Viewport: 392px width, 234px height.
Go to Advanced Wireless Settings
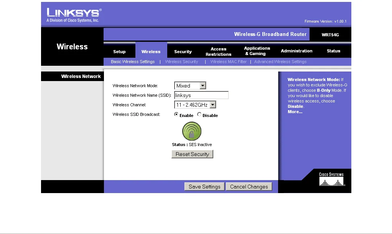point(280,62)
